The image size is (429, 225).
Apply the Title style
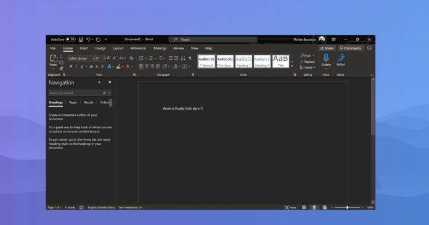click(280, 61)
